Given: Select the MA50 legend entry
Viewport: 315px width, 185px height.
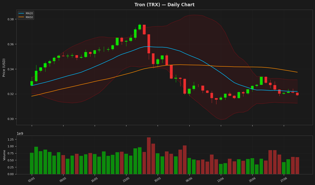Looking at the screenshot, I should pos(26,17).
